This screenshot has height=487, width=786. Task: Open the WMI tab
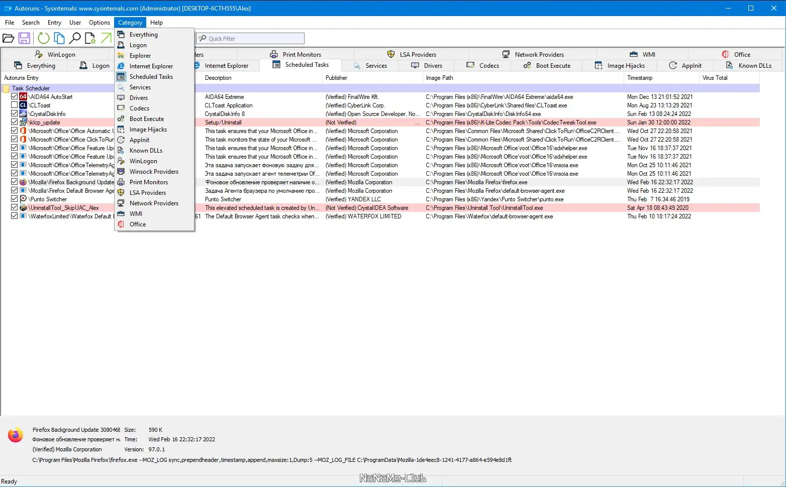(x=642, y=55)
